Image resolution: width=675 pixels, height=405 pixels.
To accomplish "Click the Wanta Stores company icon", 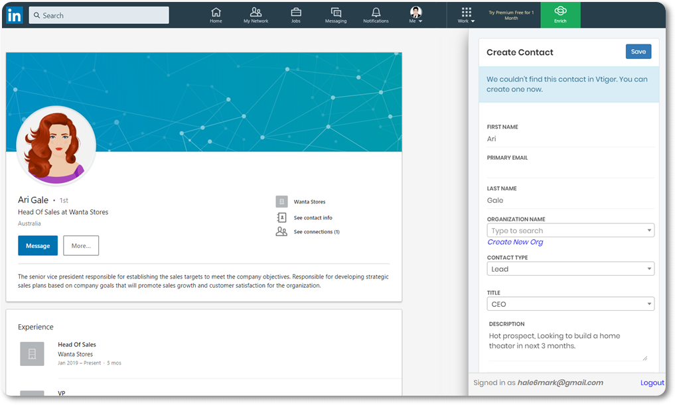I will coord(282,202).
